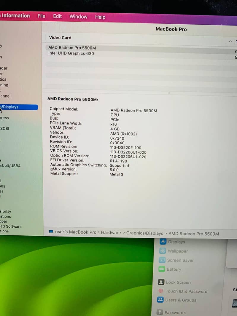This screenshot has width=237, height=316.
Task: Click Automatic Graphics Switching value Supported
Action: tap(119, 165)
